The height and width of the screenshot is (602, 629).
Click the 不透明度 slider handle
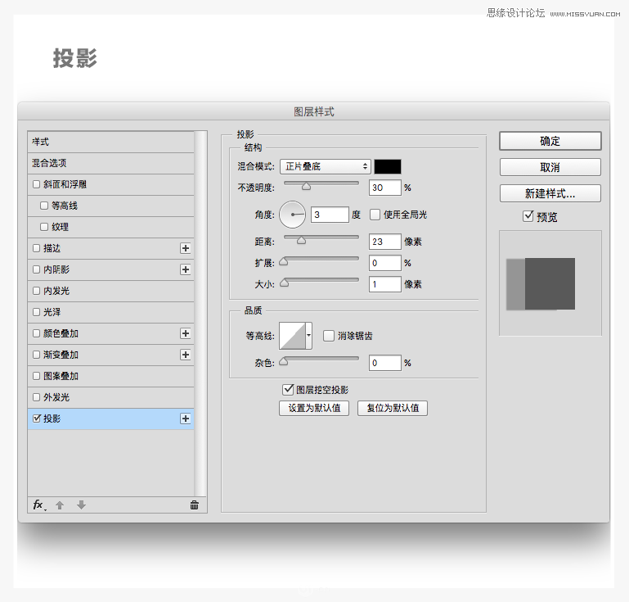click(306, 186)
